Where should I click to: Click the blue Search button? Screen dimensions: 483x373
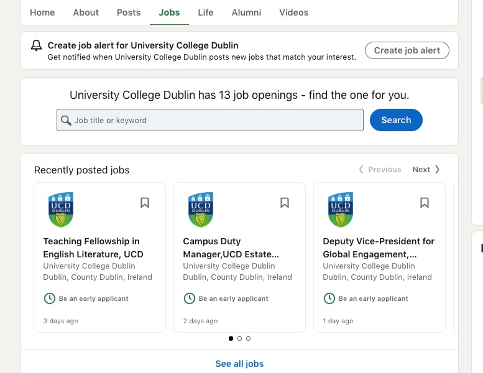tap(396, 120)
